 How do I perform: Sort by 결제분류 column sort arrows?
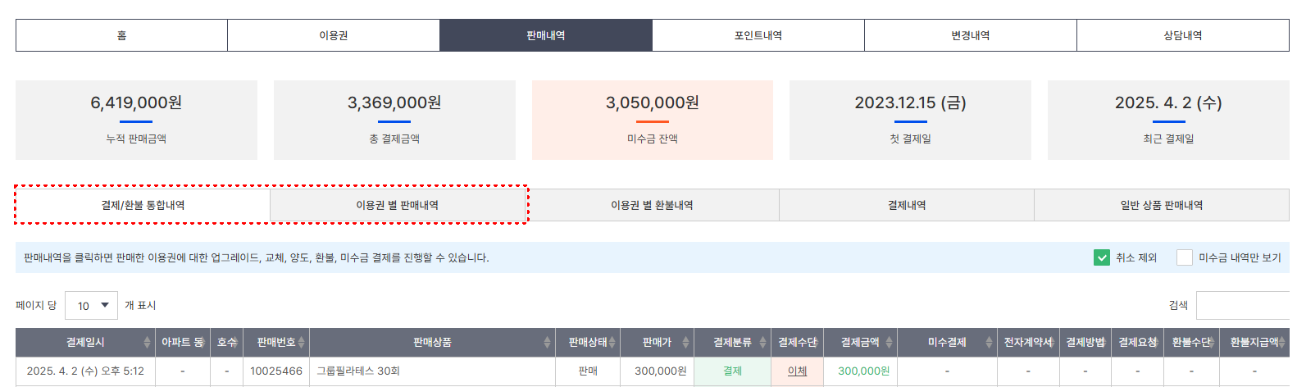762,343
